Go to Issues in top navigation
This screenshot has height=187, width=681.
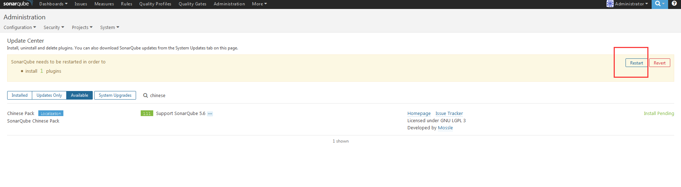pos(81,4)
